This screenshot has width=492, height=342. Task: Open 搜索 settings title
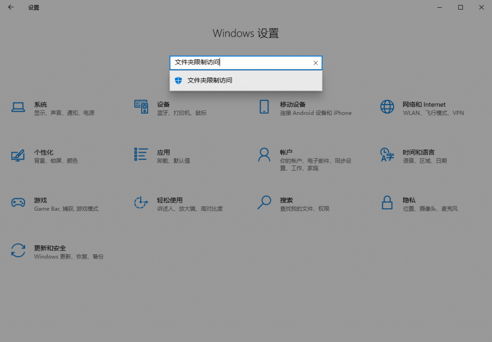coord(286,201)
